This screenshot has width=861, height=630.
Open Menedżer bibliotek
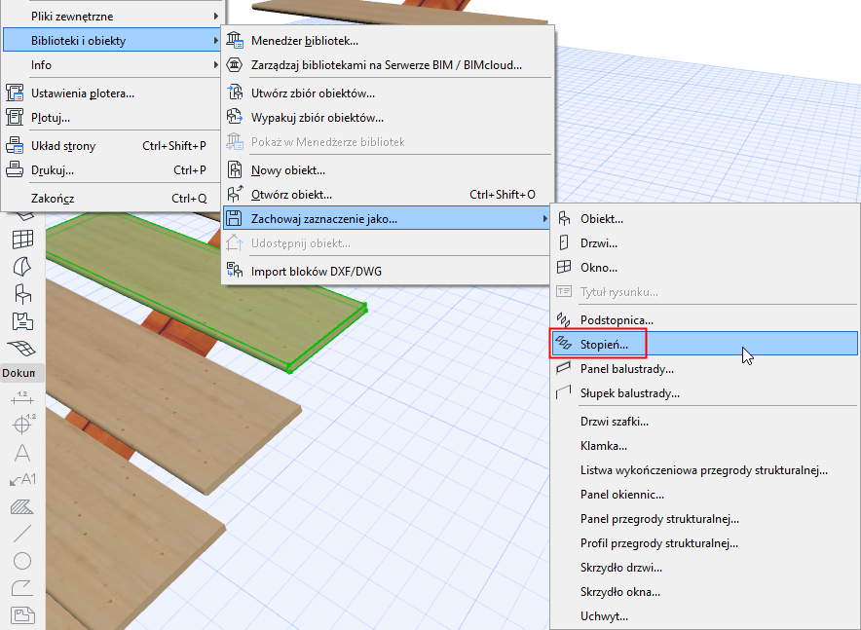tap(387, 41)
